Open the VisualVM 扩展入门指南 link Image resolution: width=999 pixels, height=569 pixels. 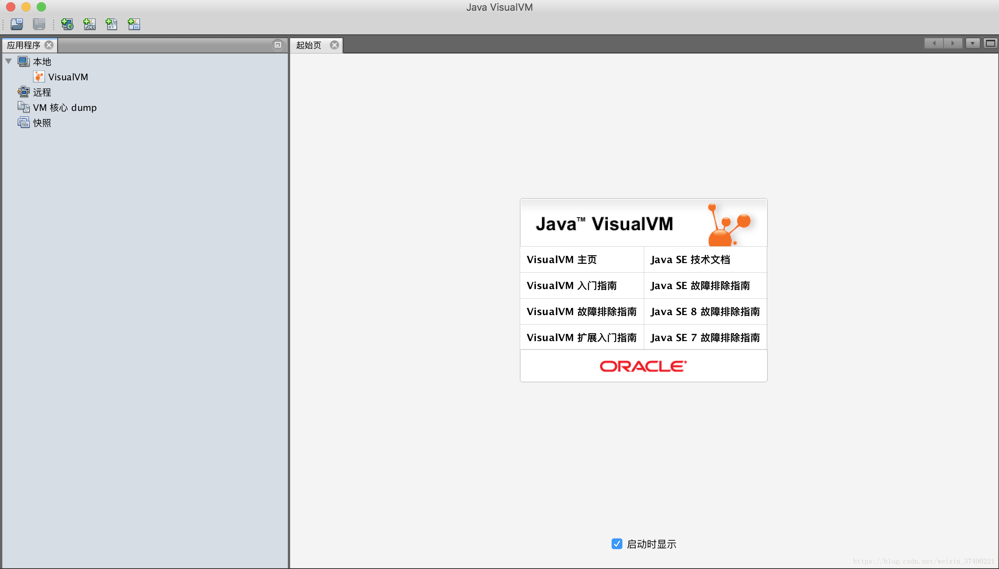click(581, 337)
